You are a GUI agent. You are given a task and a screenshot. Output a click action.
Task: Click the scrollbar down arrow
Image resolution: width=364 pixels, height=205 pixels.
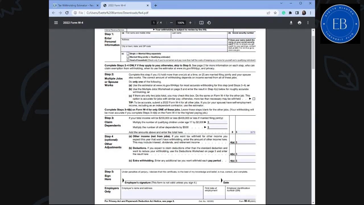[313, 203]
